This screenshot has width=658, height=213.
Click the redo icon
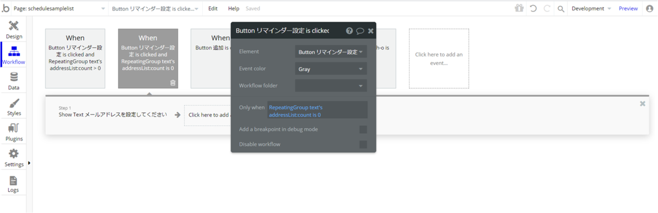pyautogui.click(x=547, y=8)
